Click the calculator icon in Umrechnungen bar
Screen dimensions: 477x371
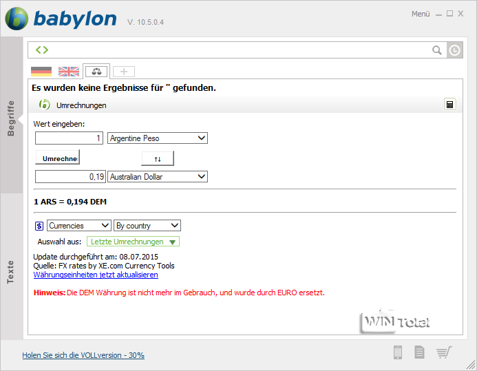click(450, 105)
